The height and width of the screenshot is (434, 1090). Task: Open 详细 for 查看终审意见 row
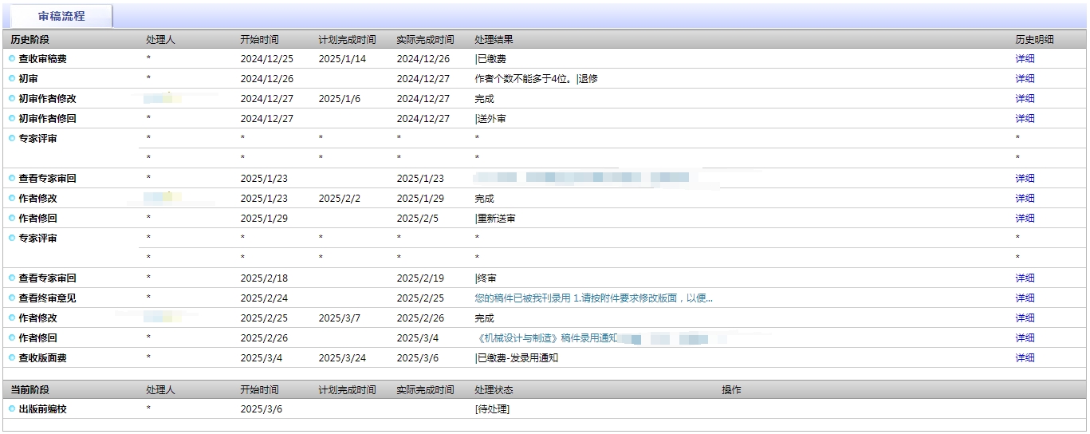pos(1025,298)
